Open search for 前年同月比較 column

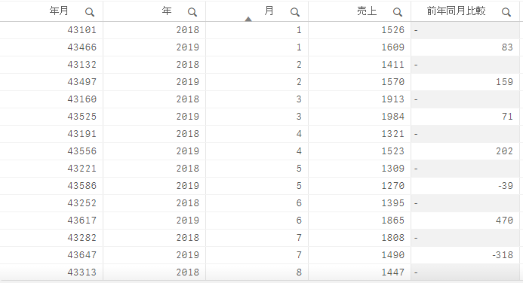(x=506, y=12)
